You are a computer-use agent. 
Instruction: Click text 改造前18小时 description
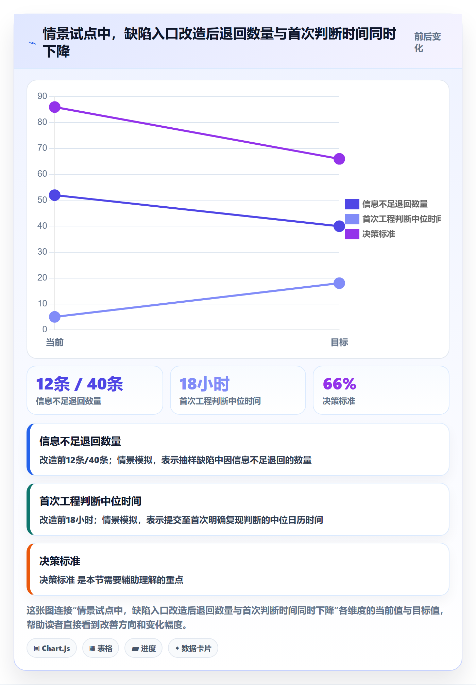tap(181, 520)
